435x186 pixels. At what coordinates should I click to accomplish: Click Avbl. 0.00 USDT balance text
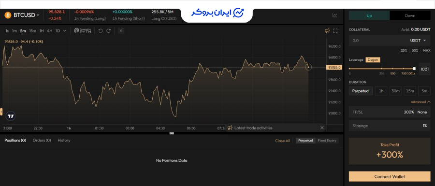coord(416,29)
